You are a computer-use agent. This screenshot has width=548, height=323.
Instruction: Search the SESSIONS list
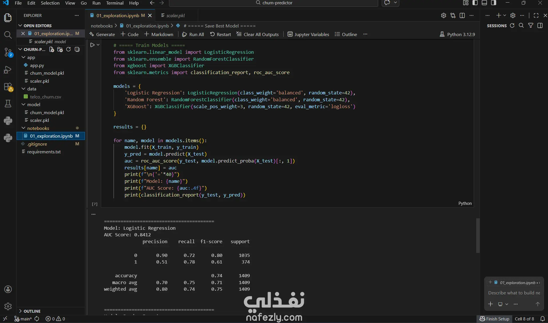(521, 25)
